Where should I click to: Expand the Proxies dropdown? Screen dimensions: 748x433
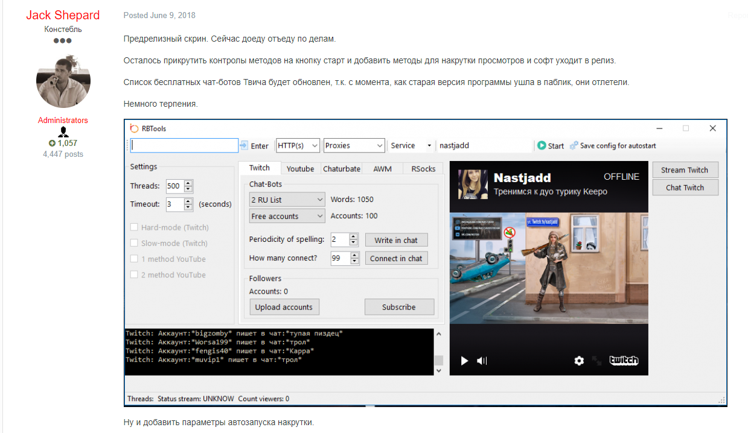coord(354,145)
